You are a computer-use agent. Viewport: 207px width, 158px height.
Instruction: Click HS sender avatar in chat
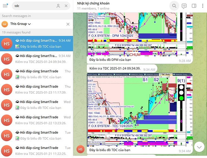(x=80, y=149)
